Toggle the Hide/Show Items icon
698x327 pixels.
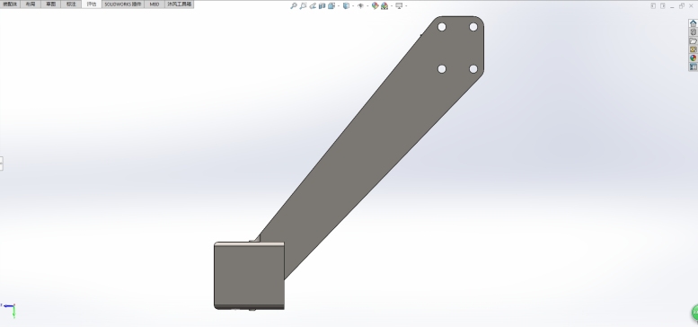(x=360, y=5)
